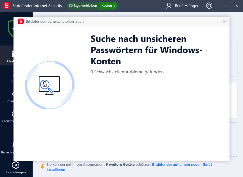The image size is (243, 177).
Task: Click the Kaufen button
Action: tap(108, 6)
